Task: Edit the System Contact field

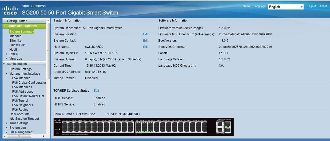Action: point(146,41)
